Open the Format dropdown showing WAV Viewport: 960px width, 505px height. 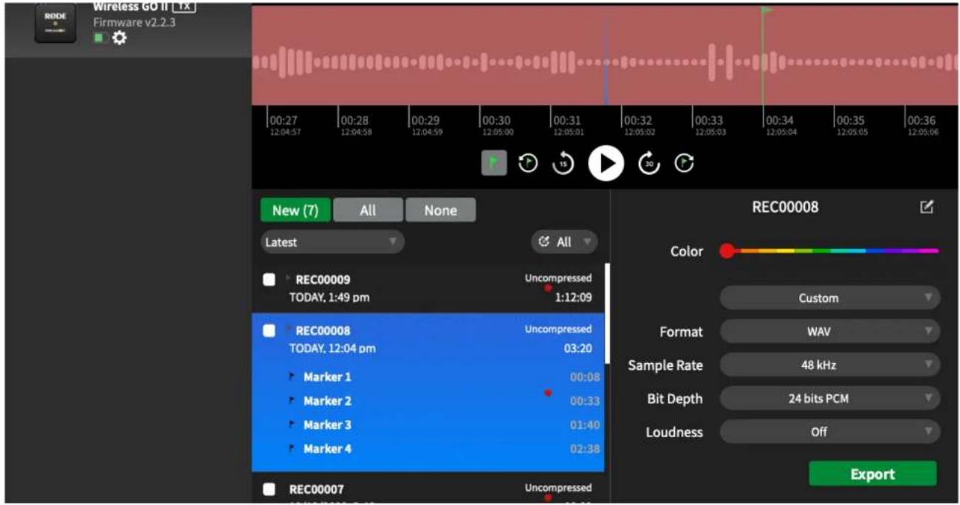point(830,331)
